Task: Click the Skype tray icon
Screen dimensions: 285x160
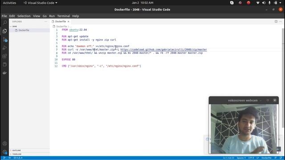Action: tap(232, 3)
